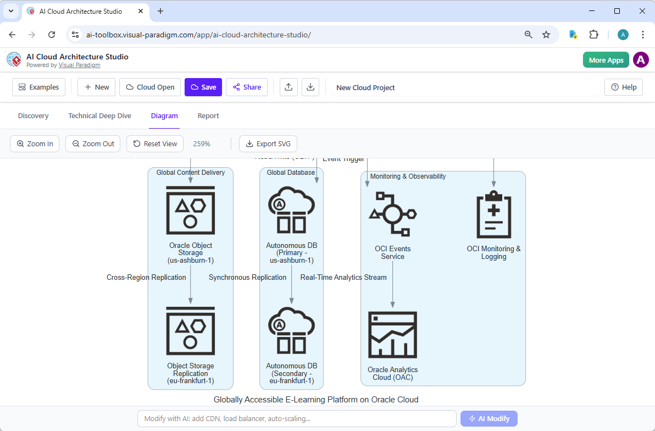Open the Visual Paradigm link
Viewport: 655px width, 431px height.
click(x=79, y=65)
